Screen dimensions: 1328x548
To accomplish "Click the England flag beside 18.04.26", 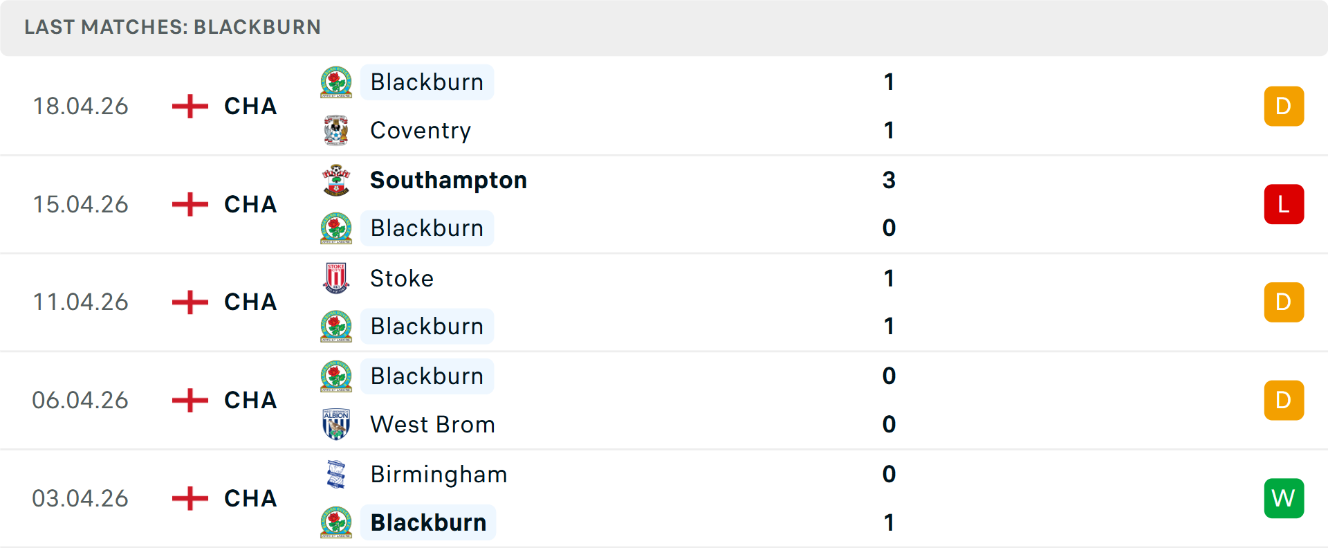I will pos(189,106).
